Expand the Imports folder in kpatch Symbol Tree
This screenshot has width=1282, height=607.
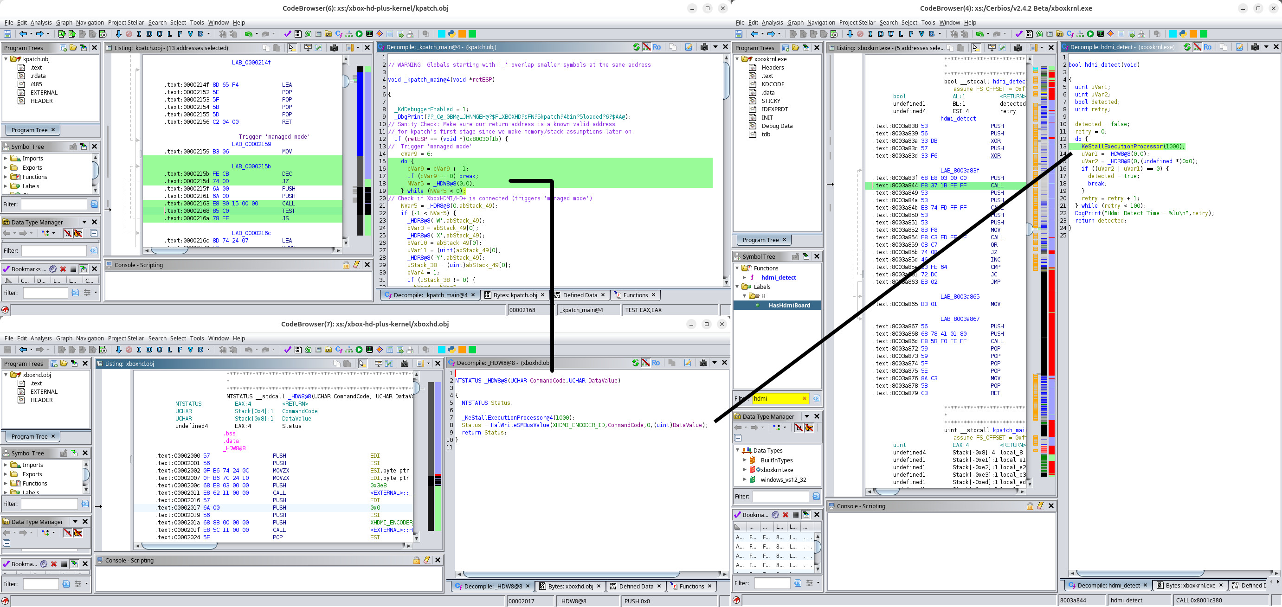pyautogui.click(x=6, y=158)
